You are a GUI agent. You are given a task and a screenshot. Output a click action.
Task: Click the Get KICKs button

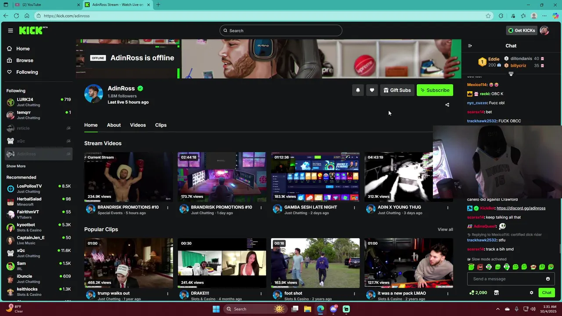(522, 30)
